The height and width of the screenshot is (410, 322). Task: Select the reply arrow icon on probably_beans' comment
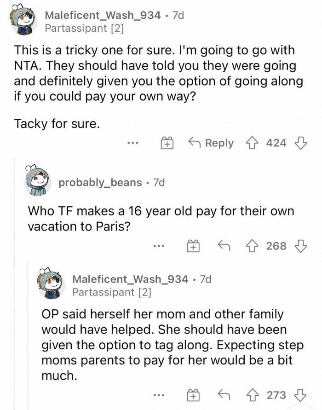(224, 246)
